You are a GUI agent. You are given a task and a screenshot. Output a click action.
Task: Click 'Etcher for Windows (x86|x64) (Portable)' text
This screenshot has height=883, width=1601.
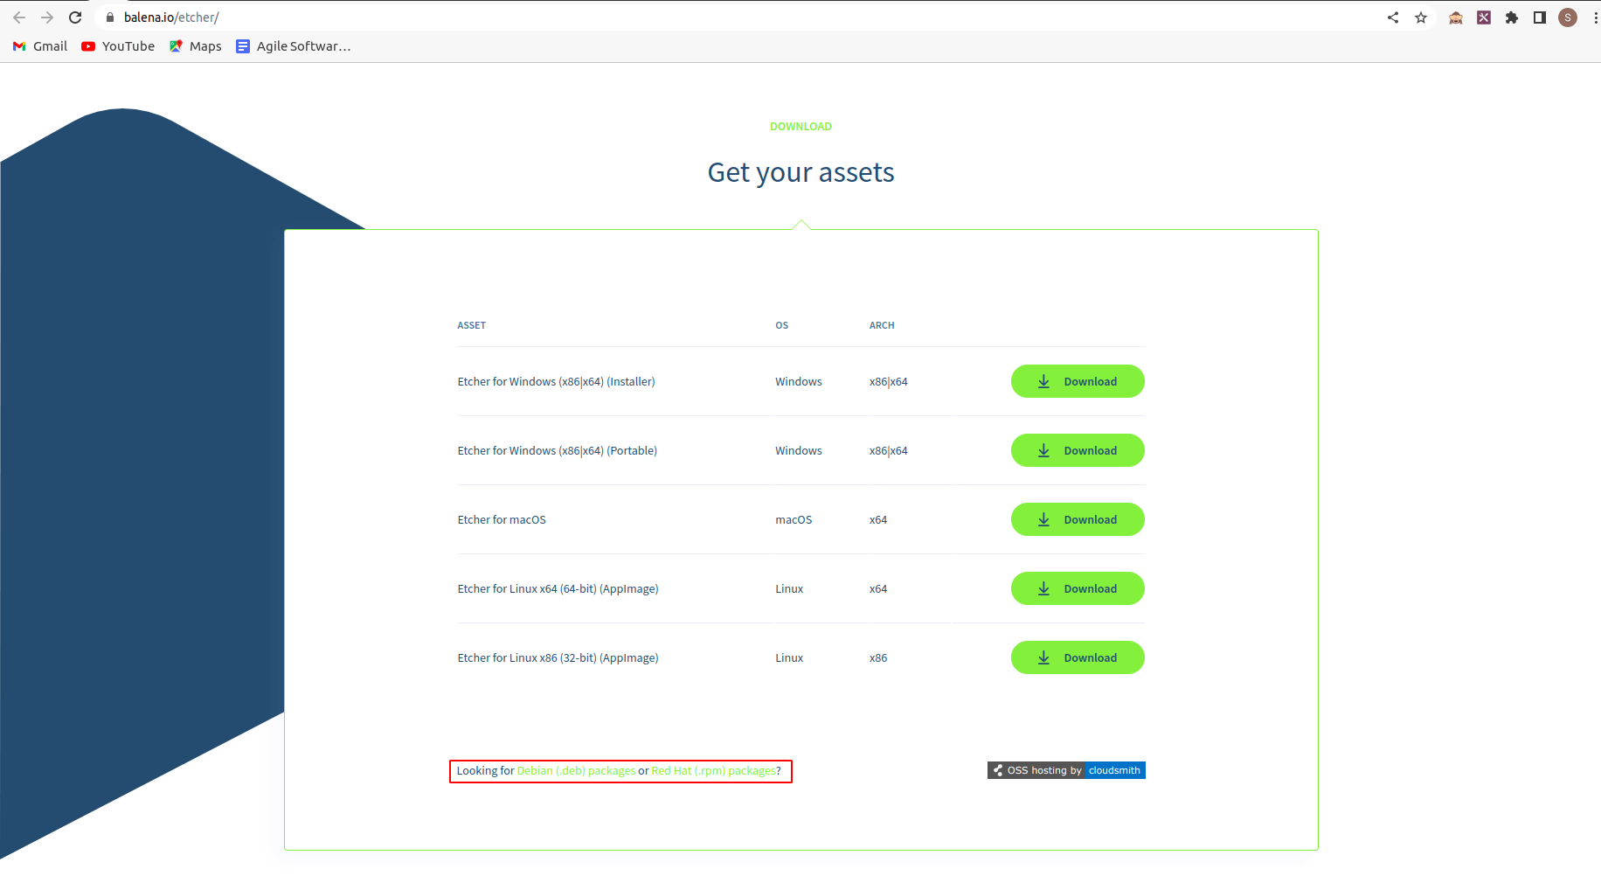558,451
